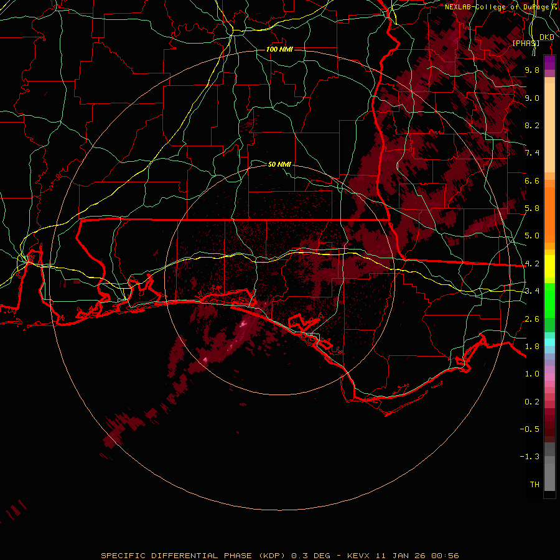Pick the bright green segment of the color bar
Viewport: 560px width, 560px height.
tap(549, 301)
